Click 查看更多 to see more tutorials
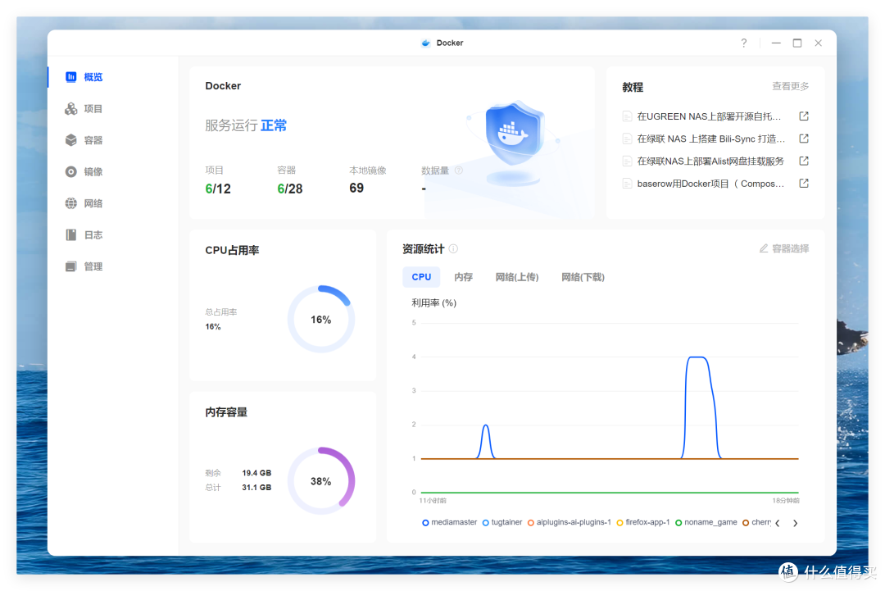Image resolution: width=885 pixels, height=591 pixels. 790,86
